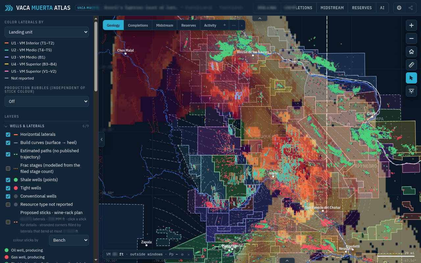Zoom out the map with minus button
This screenshot has height=263, width=421.
tap(411, 38)
